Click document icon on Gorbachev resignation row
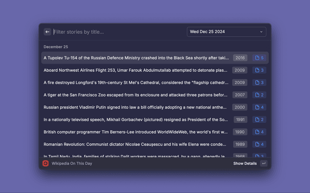The width and height of the screenshot is (310, 193). pos(257,120)
